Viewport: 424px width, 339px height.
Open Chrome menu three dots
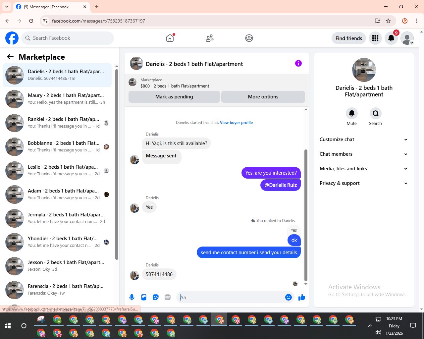pyautogui.click(x=417, y=21)
